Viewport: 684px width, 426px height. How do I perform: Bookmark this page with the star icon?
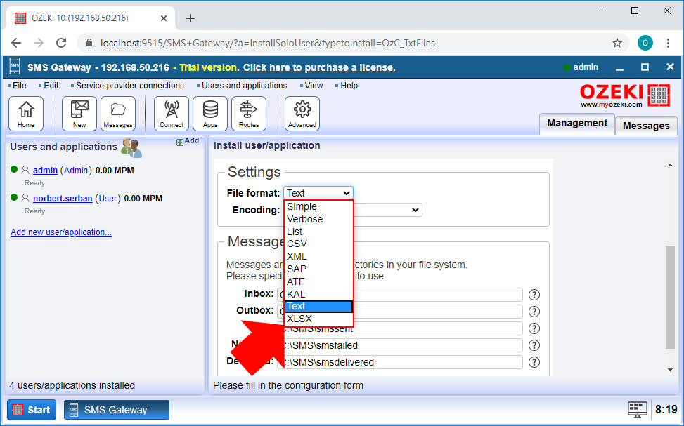click(x=617, y=43)
